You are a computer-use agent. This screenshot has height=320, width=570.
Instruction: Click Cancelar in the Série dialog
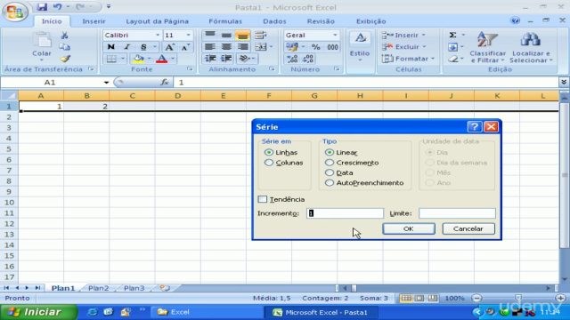[468, 228]
